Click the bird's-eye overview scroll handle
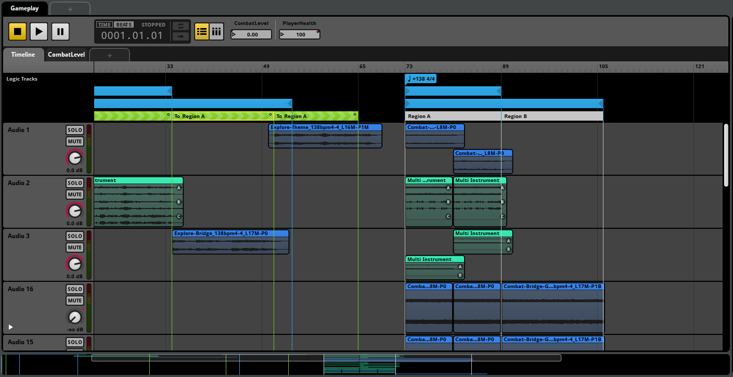The image size is (733, 377). pos(326,358)
